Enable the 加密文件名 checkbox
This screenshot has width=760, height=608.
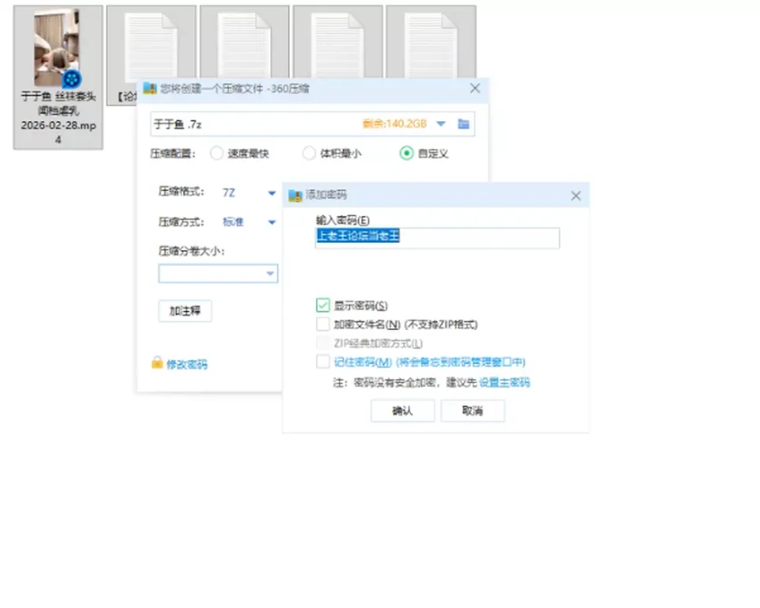point(323,324)
